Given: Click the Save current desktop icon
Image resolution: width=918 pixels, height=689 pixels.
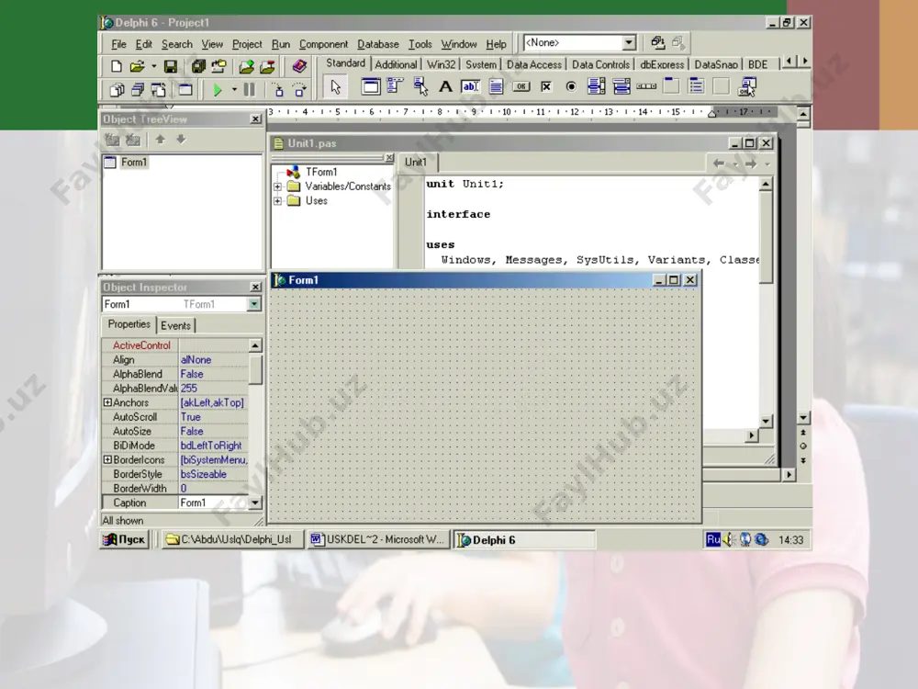Looking at the screenshot, I should click(657, 43).
